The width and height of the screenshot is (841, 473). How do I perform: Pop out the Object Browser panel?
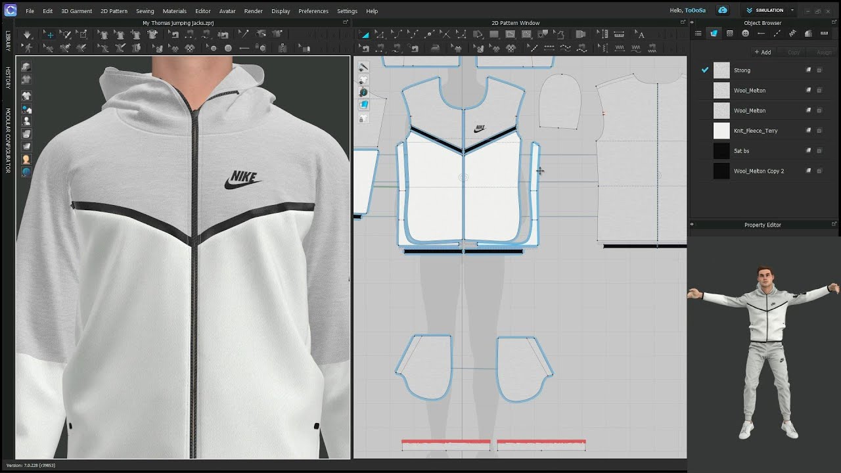pyautogui.click(x=834, y=22)
